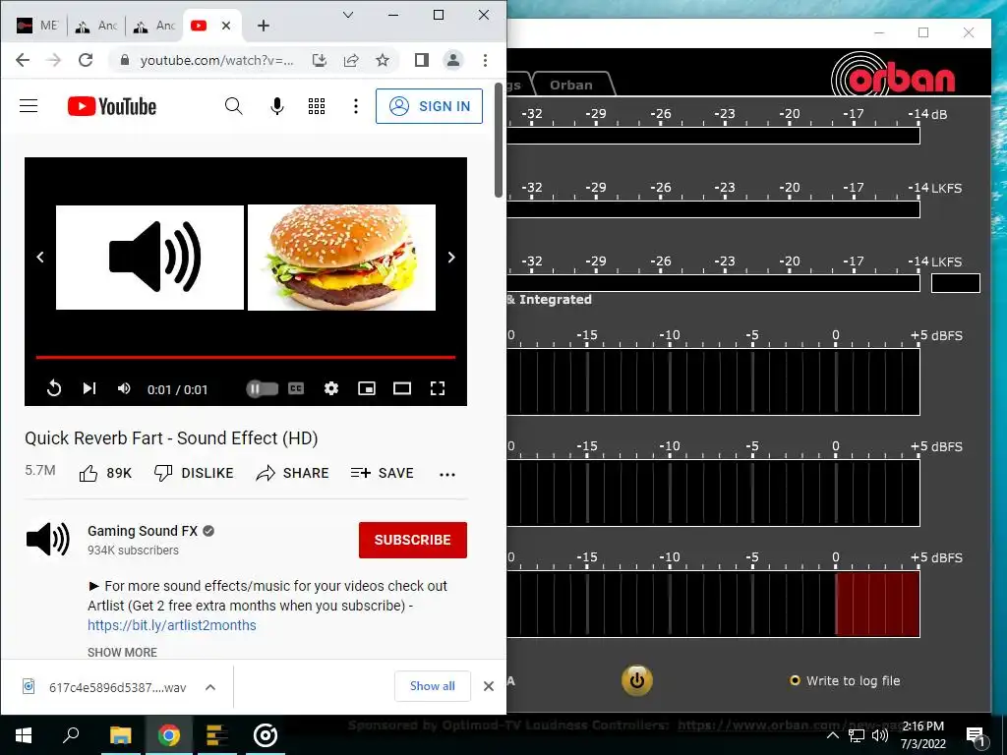Screen dimensions: 1007x755
Task: Open Gaming Sound FX channel avatar
Action: tap(48, 539)
